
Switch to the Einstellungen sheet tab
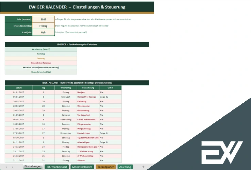coord(33,167)
